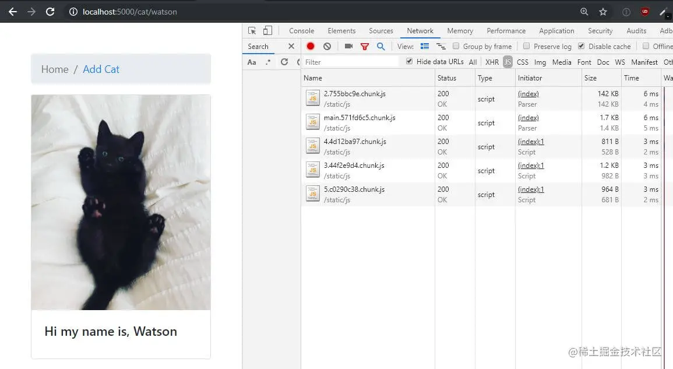Open (index):1 initiator of 4.4d12ba97.chunk.js
Viewport: 673px width, 369px height.
click(x=530, y=142)
